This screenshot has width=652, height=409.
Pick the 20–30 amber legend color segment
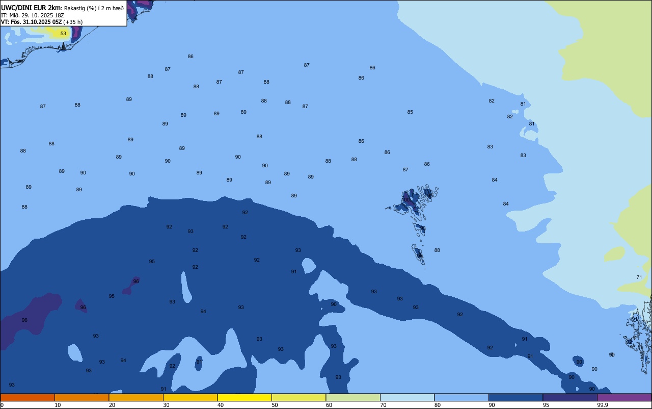click(136, 397)
